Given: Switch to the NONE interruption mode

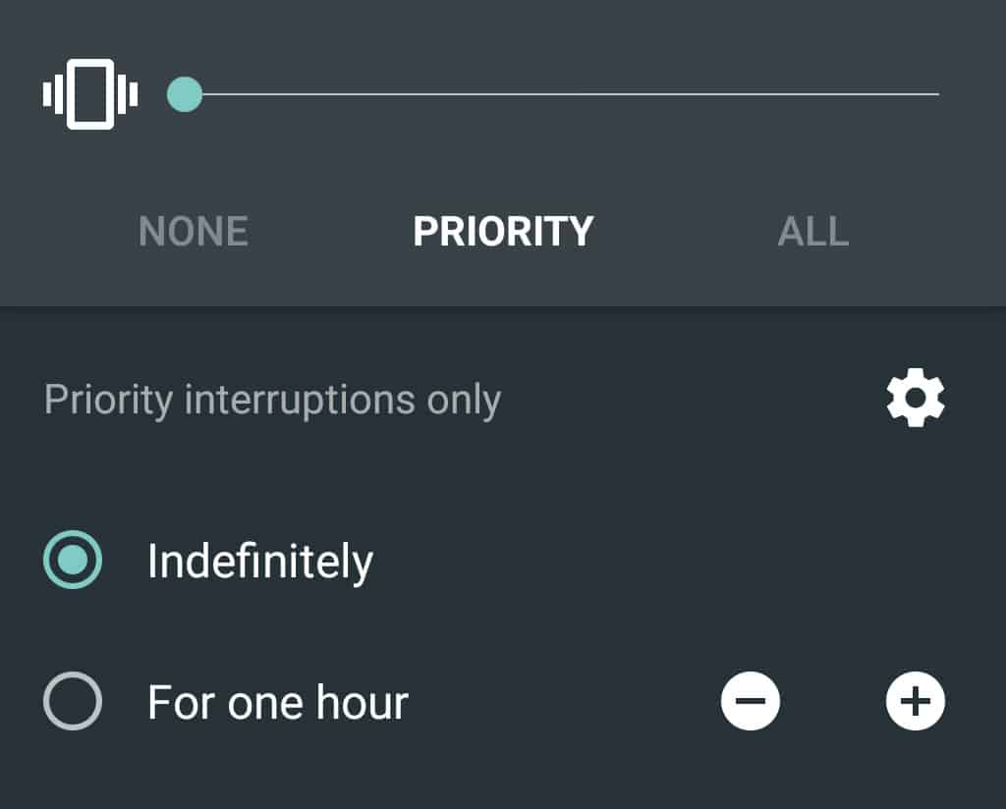Looking at the screenshot, I should (194, 231).
